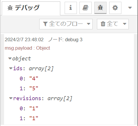This screenshot has width=138, height=126.
Task: Select the ids value "4"
Action: 34,78
